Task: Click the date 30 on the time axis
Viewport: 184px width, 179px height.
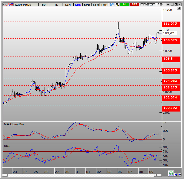Action: point(67,172)
